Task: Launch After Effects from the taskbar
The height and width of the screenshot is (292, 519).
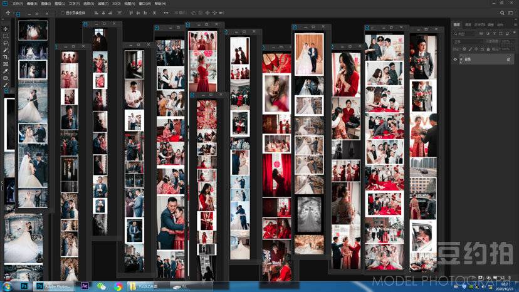Action: 85,286
